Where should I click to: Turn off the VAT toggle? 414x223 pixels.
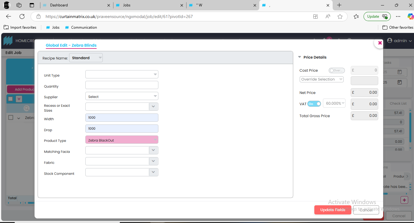coord(314,104)
